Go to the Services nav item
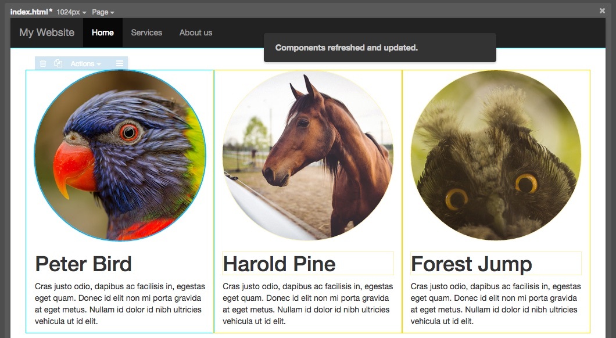Screen dimensions: 616x338 [146, 33]
